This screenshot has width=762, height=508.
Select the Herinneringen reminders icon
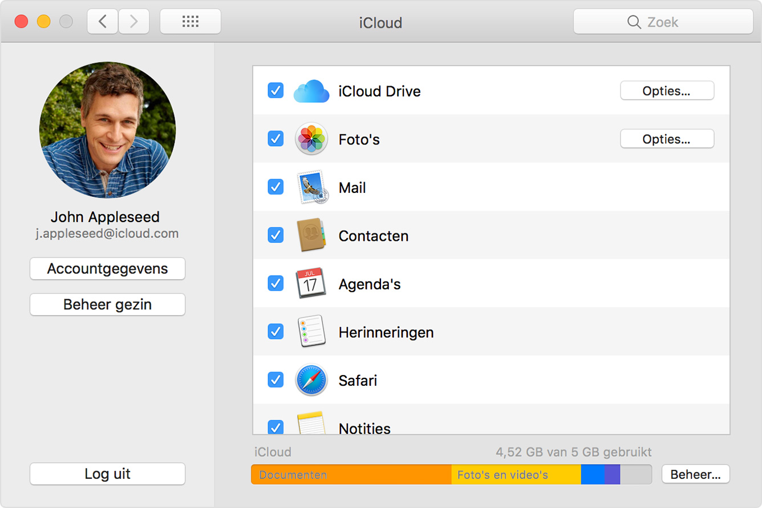pyautogui.click(x=311, y=332)
